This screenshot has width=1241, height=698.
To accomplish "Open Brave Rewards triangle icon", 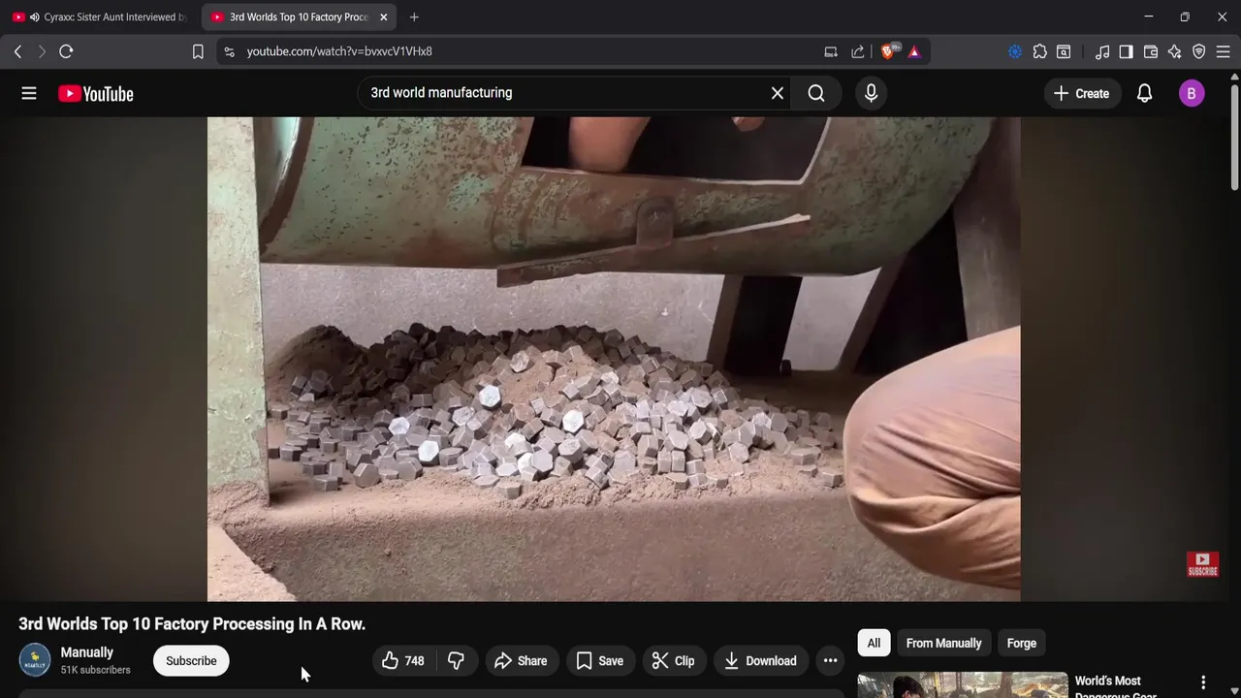I will (914, 51).
